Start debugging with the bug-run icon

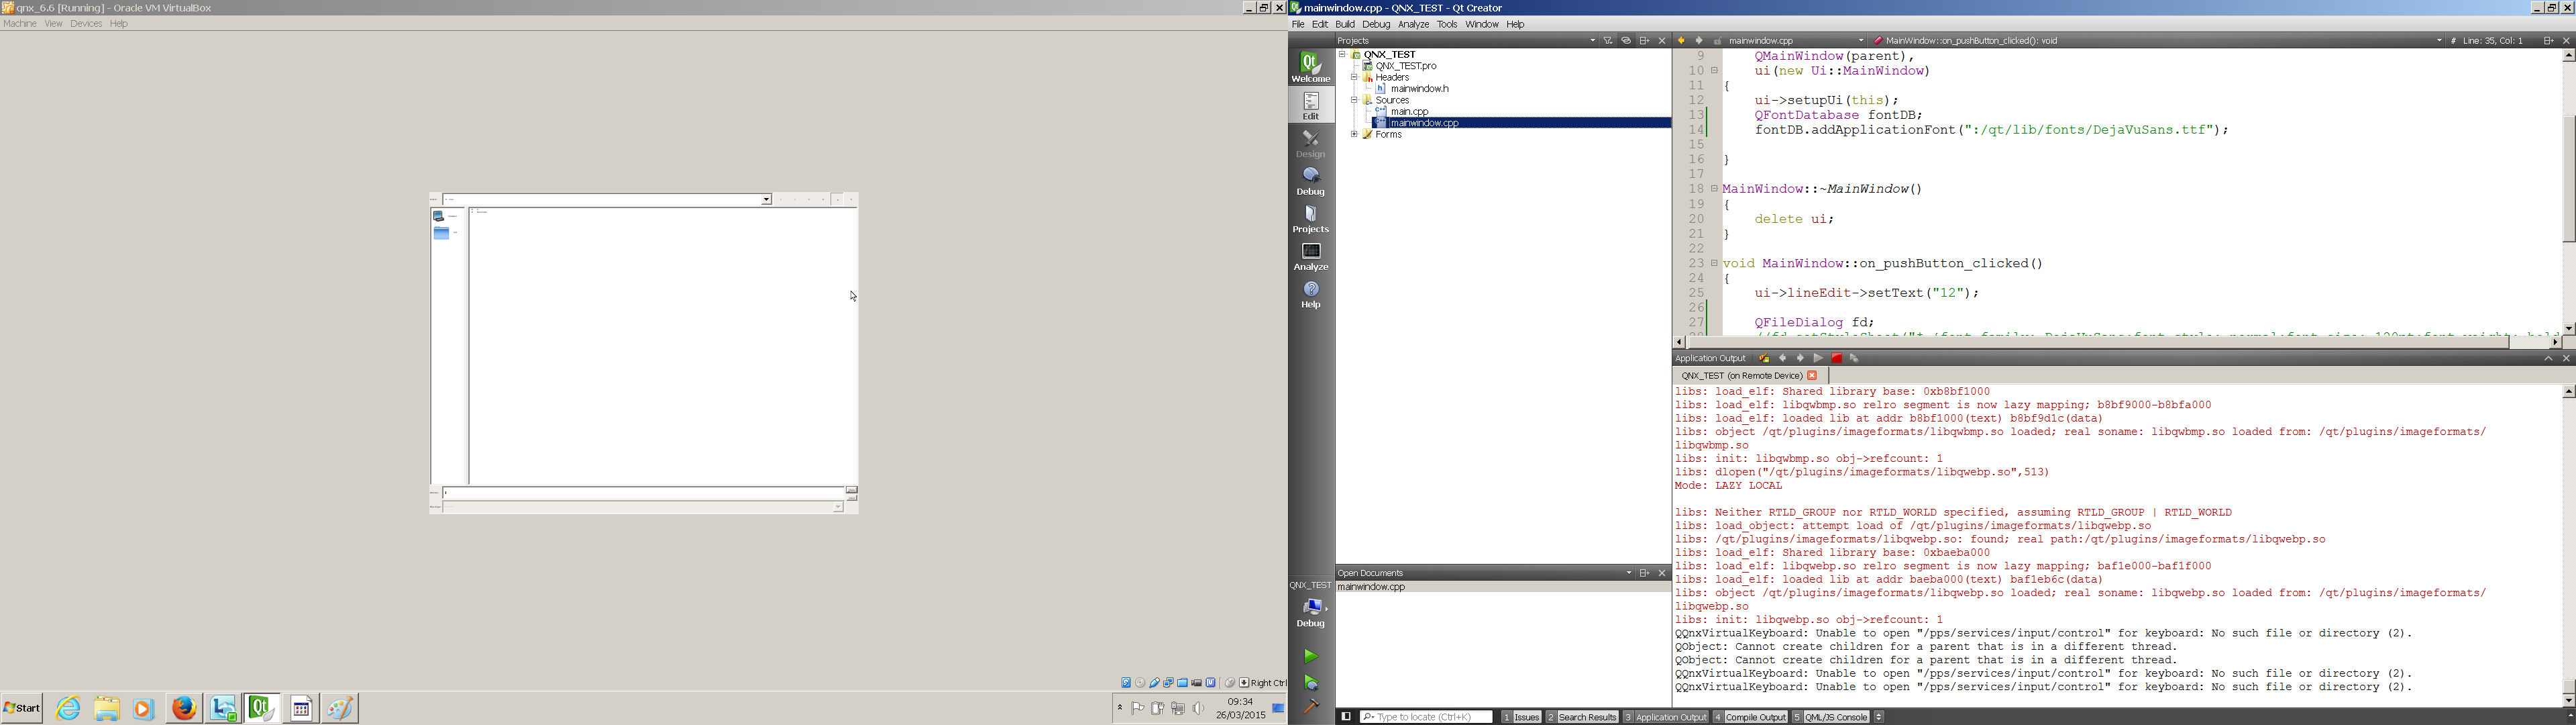click(1310, 683)
